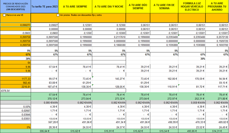Select cell 81,72 € in Vehículo Electrico column
Screen dimensions: 229x133
pyautogui.click(x=192, y=87)
